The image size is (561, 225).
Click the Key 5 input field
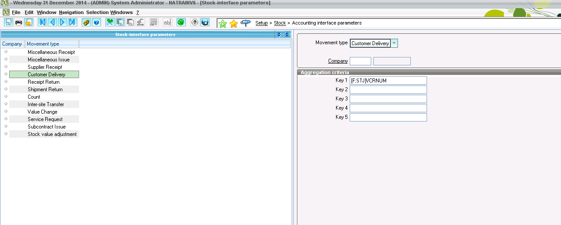(x=388, y=117)
